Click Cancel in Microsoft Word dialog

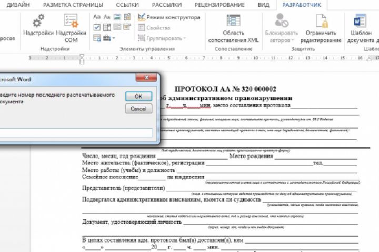(139, 109)
